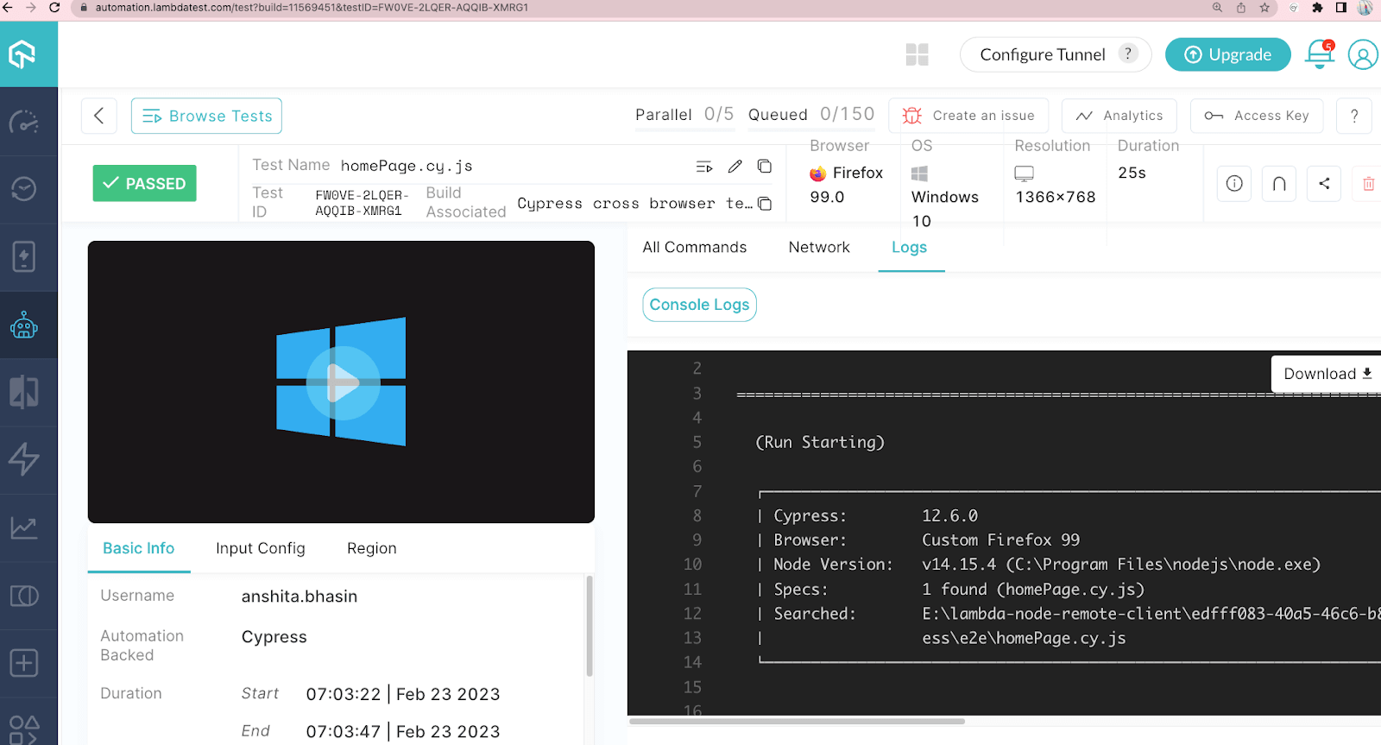The height and width of the screenshot is (745, 1381).
Task: Click the test list lines icon next to test name
Action: point(704,166)
